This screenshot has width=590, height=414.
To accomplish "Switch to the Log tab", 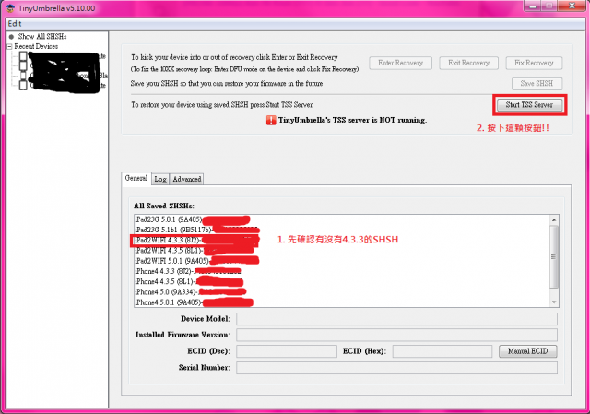I will click(x=160, y=179).
